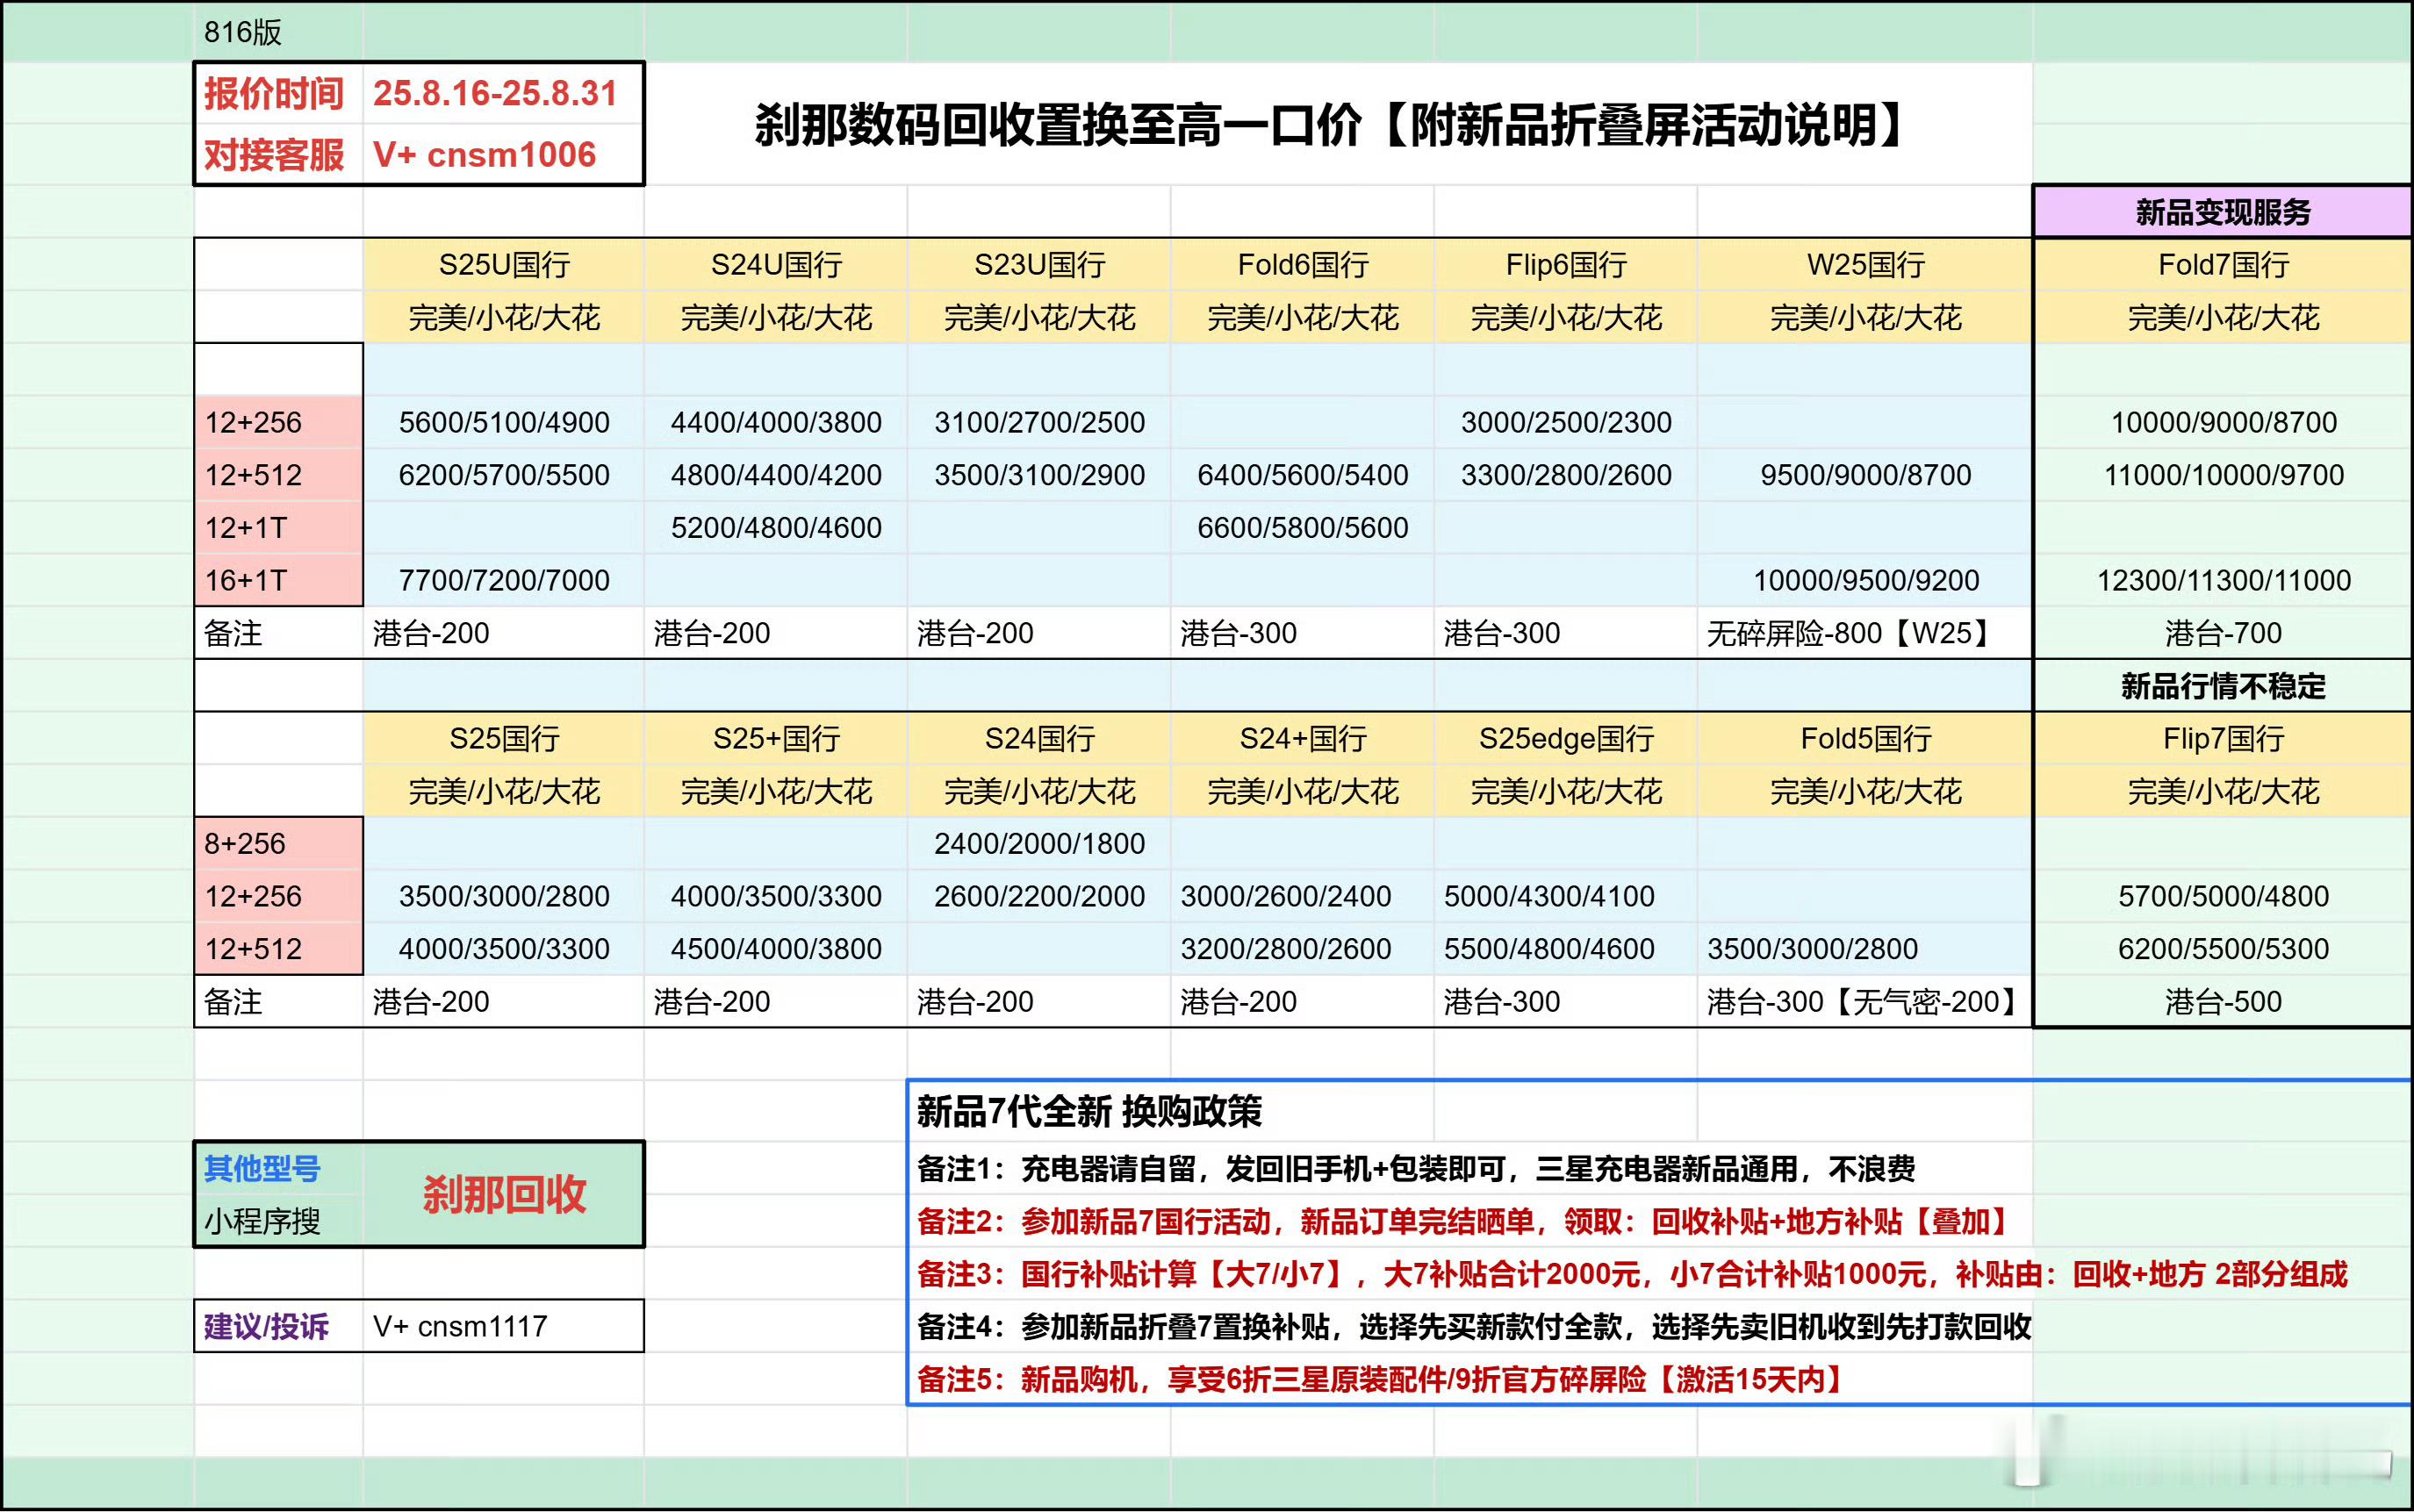Click the price cell '7700/7200/7000'
This screenshot has height=1512, width=2414.
[x=504, y=580]
